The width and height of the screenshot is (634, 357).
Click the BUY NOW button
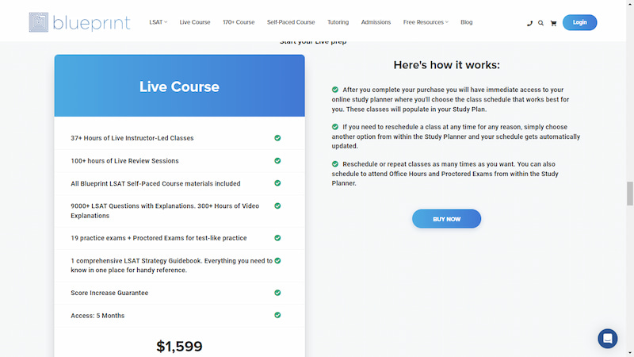click(x=446, y=219)
